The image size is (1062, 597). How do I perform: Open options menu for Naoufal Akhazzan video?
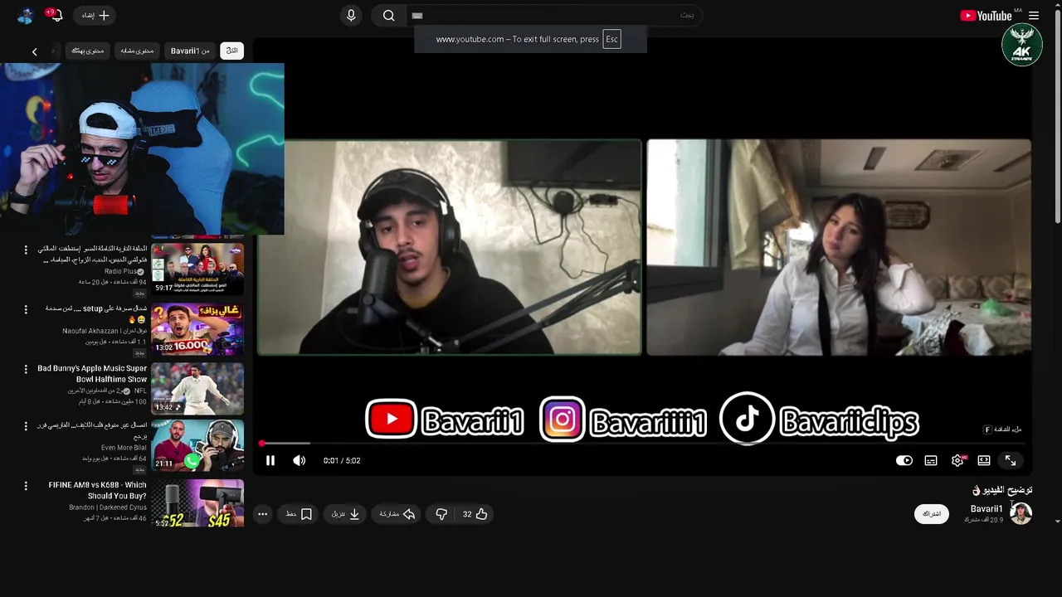click(26, 309)
